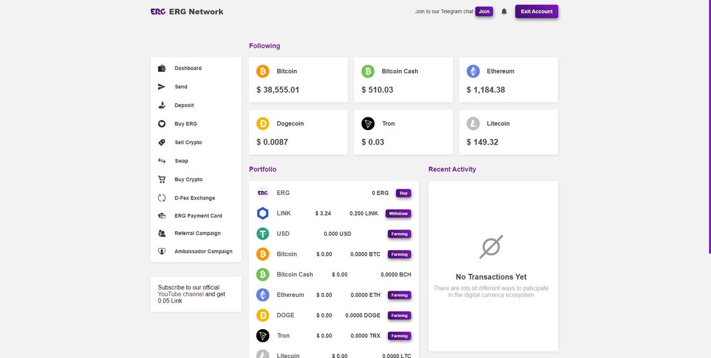The height and width of the screenshot is (358, 711).
Task: Click the Bitcoin icon in Portfolio
Action: (263, 254)
